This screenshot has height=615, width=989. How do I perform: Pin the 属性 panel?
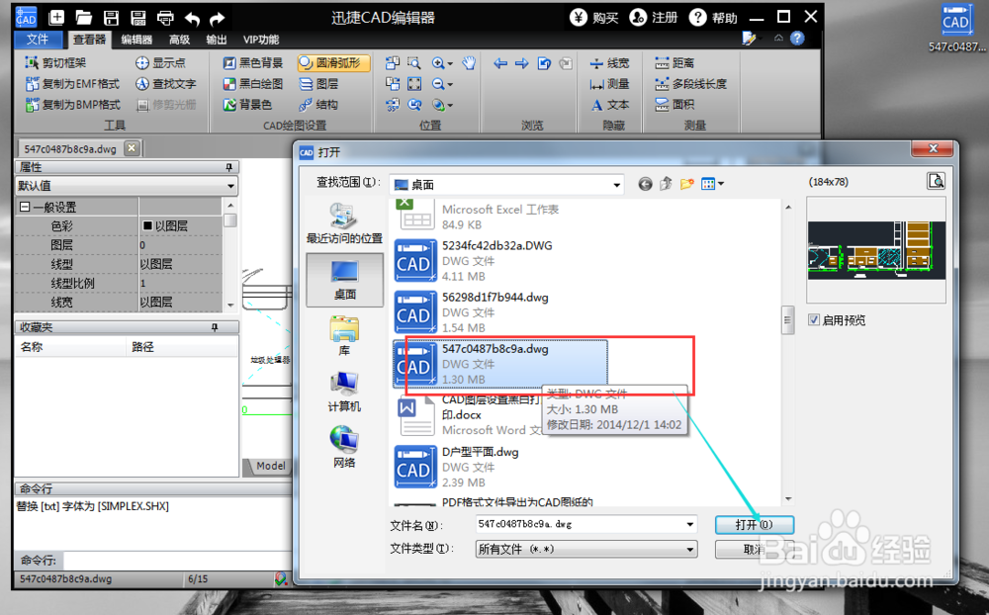tap(229, 167)
